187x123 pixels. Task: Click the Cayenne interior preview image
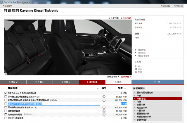pyautogui.click(x=68, y=47)
